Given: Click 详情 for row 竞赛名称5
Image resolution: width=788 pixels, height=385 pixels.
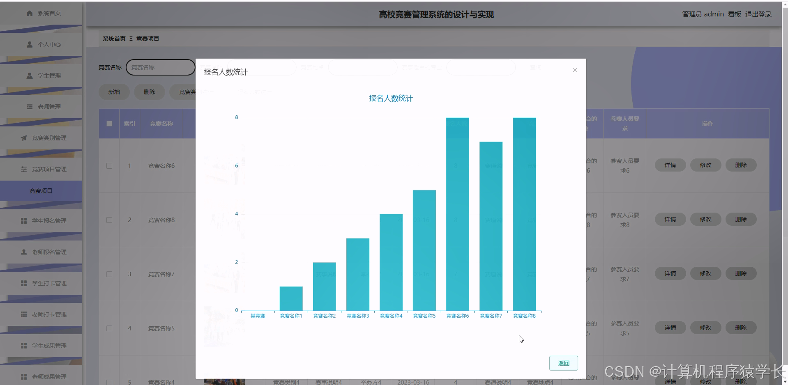Looking at the screenshot, I should 670,328.
